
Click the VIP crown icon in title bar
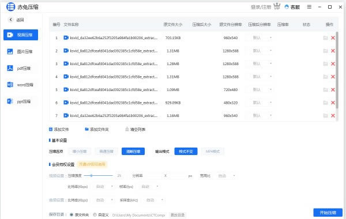tap(277, 6)
